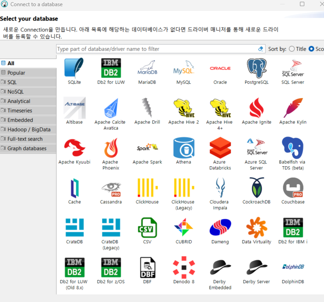Select Apache Kyuubi database
This screenshot has width=324, height=302.
74,147
